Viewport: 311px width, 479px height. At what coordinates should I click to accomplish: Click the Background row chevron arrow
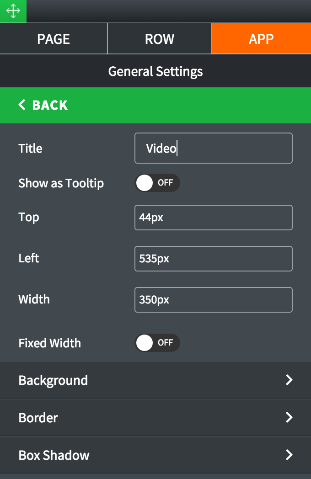[289, 380]
